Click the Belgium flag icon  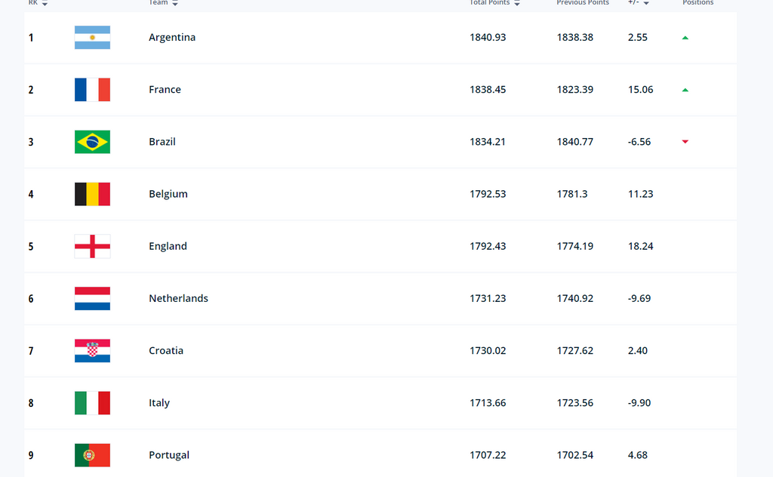pyautogui.click(x=92, y=194)
